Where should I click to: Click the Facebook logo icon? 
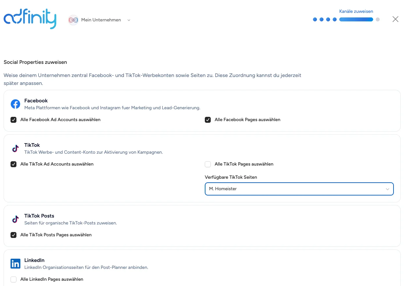pyautogui.click(x=15, y=104)
